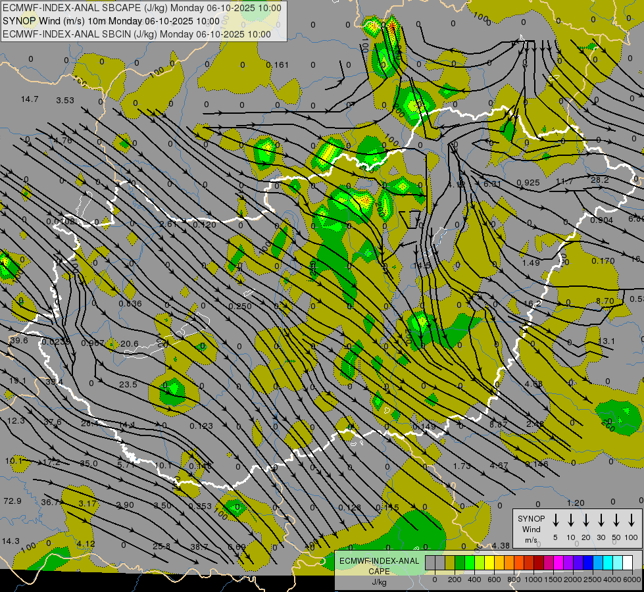Select the SYNOP Wind 10m header line
This screenshot has width=644, height=592.
pos(111,21)
